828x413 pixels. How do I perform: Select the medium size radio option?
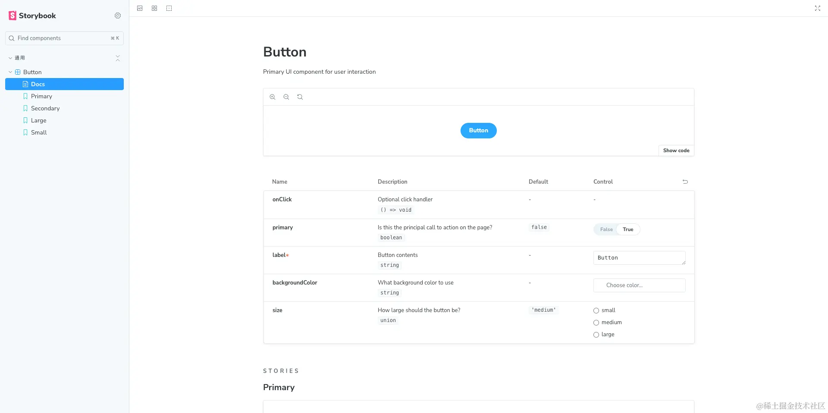click(596, 322)
